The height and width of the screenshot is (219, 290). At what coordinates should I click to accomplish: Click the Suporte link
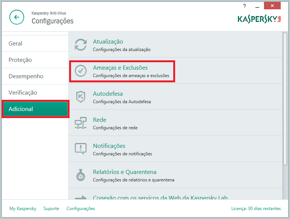pyautogui.click(x=51, y=209)
